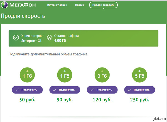Click the 250 руб. price label
This screenshot has width=167, height=122.
click(139, 100)
